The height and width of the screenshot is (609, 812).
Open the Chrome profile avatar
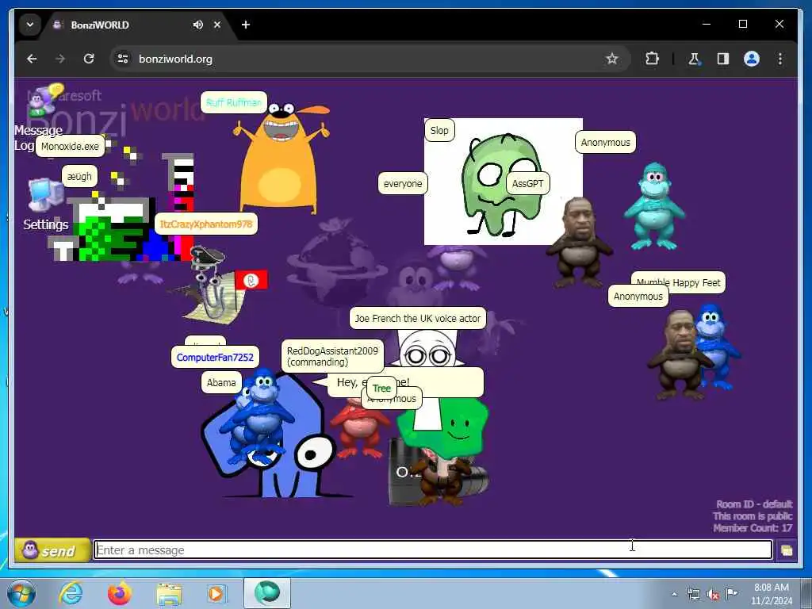tap(752, 59)
